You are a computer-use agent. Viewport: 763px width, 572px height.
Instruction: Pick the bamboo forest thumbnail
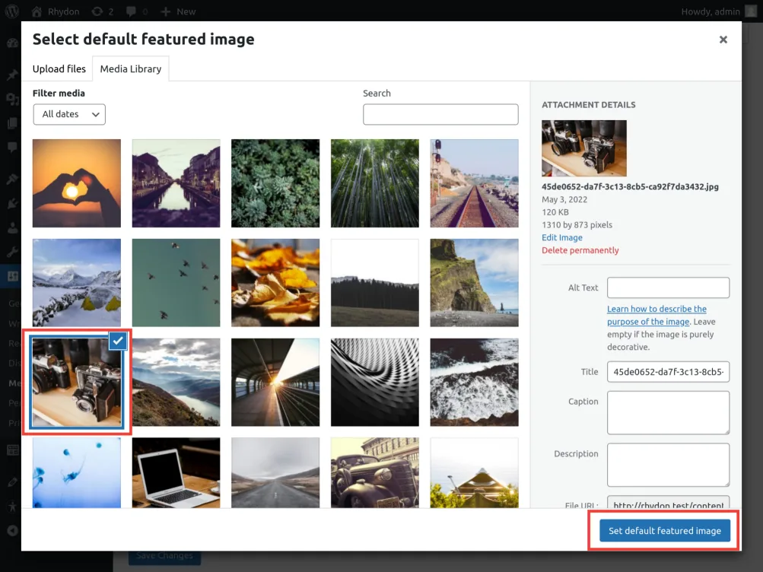tap(375, 183)
